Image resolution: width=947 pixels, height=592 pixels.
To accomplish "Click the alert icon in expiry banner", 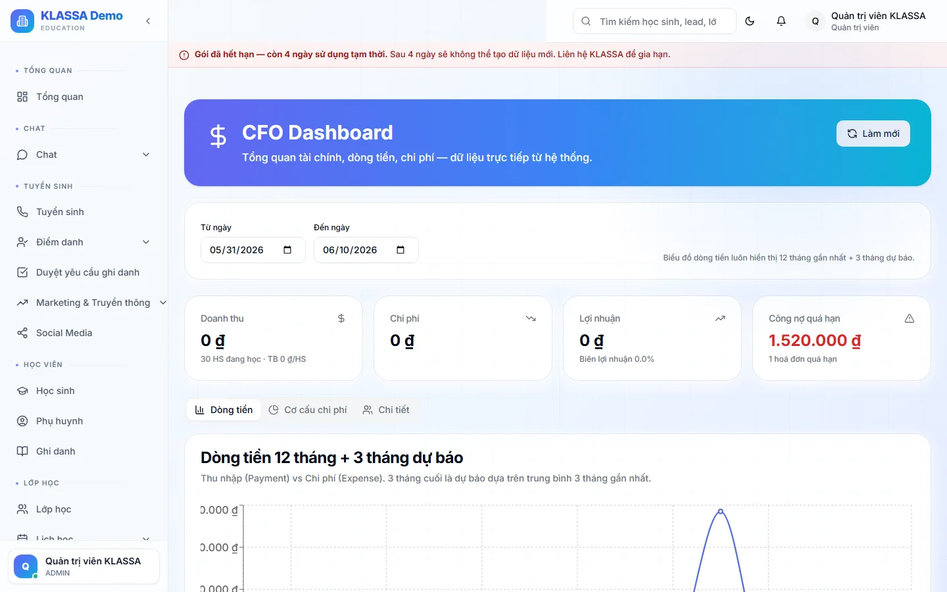I will point(184,55).
